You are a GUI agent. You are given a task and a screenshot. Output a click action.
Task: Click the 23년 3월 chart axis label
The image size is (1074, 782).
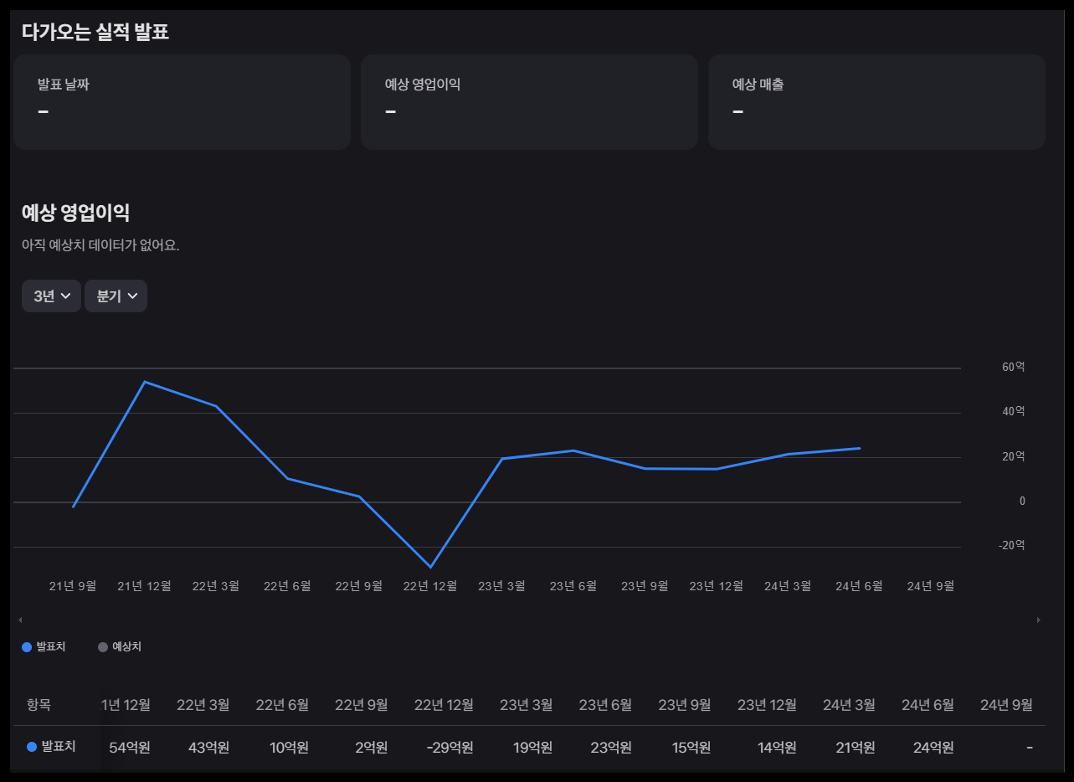tap(501, 586)
